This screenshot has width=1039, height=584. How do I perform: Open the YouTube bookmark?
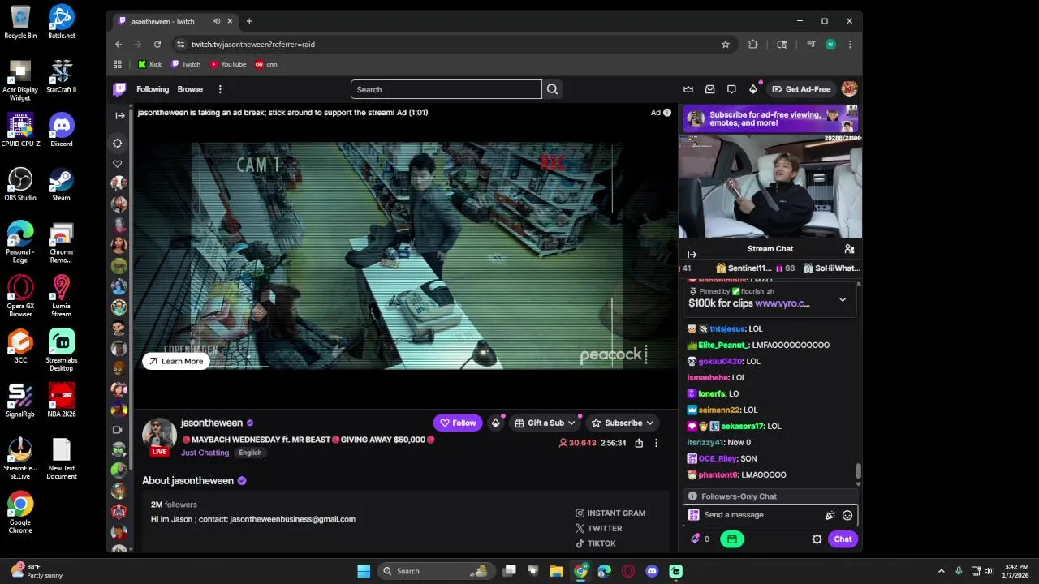click(x=228, y=64)
